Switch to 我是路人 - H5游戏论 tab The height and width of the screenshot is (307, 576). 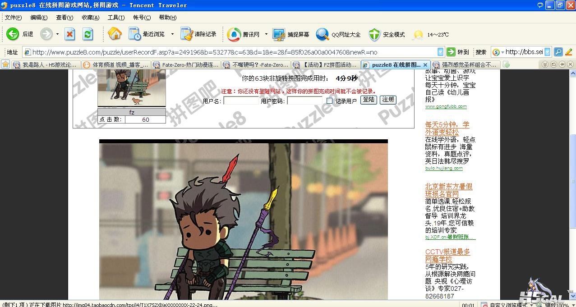coord(46,65)
